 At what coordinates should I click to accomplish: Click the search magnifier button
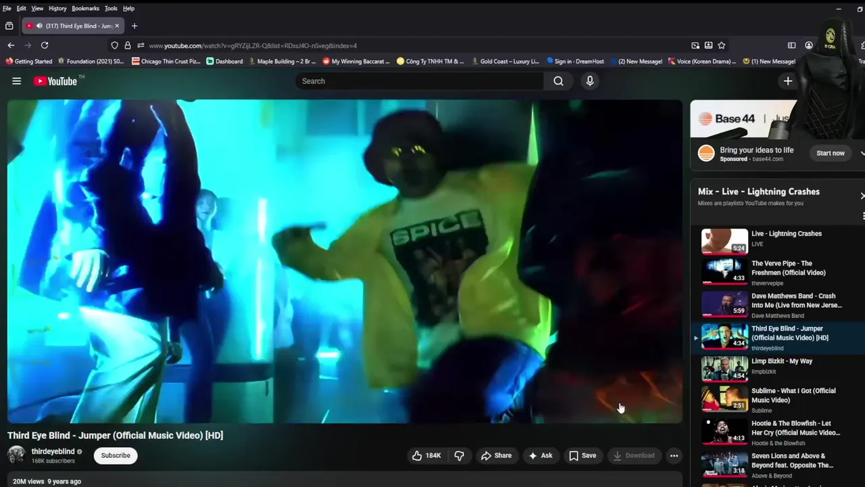point(558,81)
